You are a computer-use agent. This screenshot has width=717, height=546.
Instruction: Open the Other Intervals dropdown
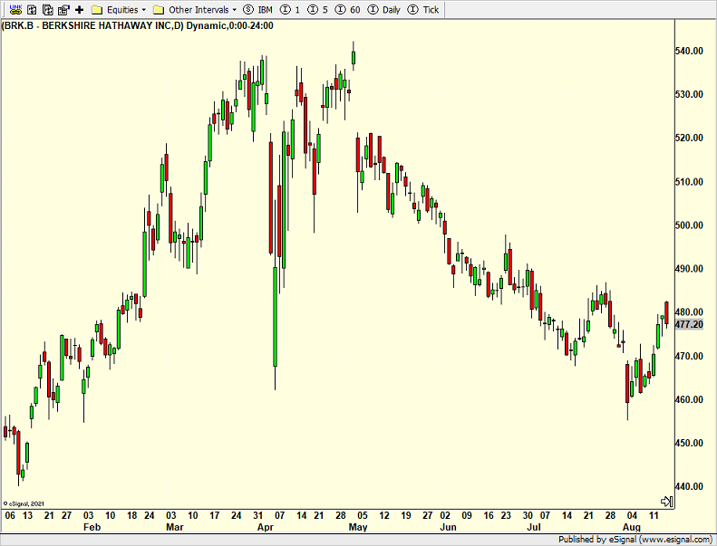pos(195,10)
